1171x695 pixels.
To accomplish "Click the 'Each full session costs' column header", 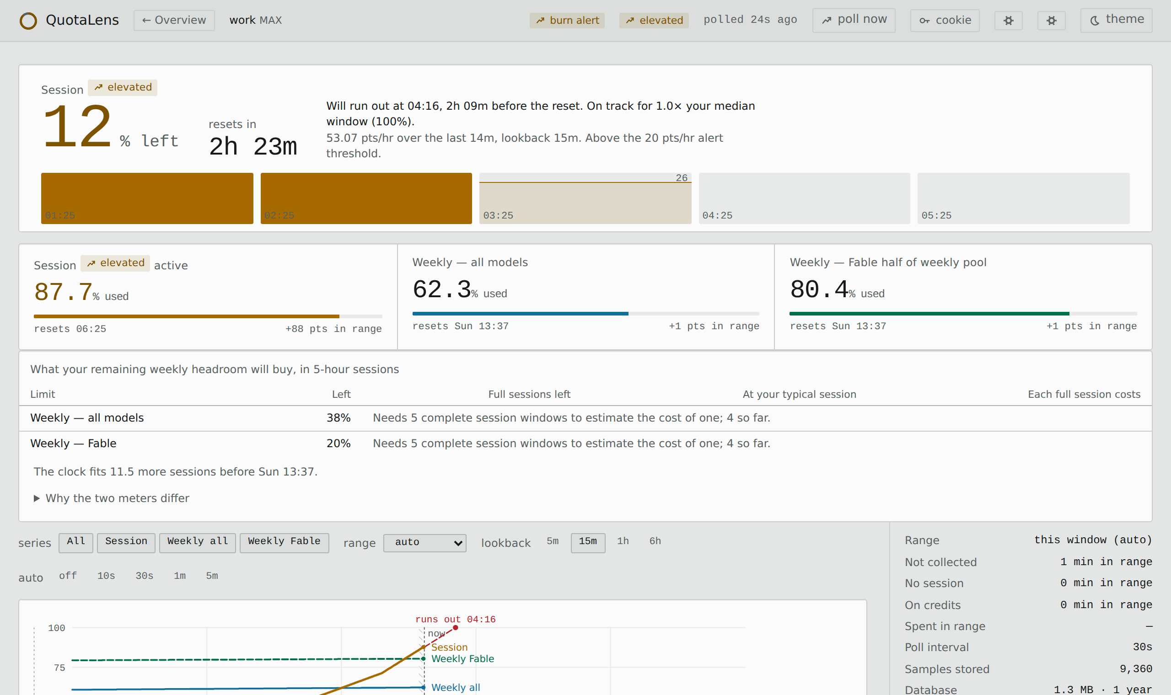I will [1084, 395].
